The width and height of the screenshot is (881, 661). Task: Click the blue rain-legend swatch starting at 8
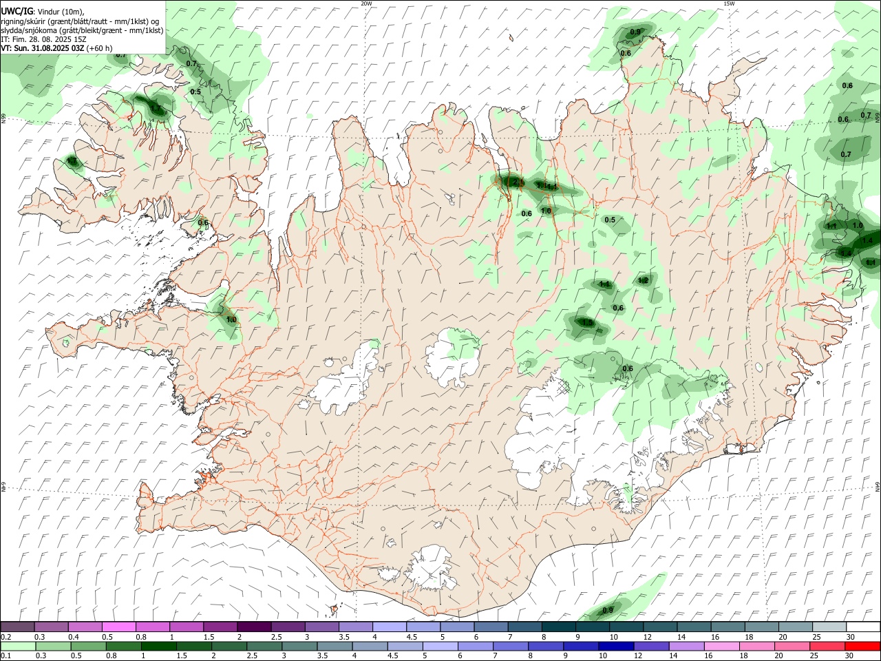[x=544, y=646]
